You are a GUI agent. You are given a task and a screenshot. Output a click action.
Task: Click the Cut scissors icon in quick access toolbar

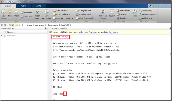(x=158, y=6)
